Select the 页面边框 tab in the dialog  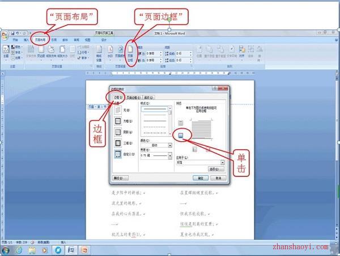tap(133, 98)
